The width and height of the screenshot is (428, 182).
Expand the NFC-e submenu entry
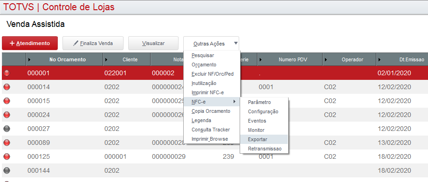point(212,102)
